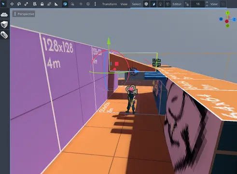The image size is (237, 174).
Task: Lock the selected node with padlock icon
Action: click(x=42, y=4)
